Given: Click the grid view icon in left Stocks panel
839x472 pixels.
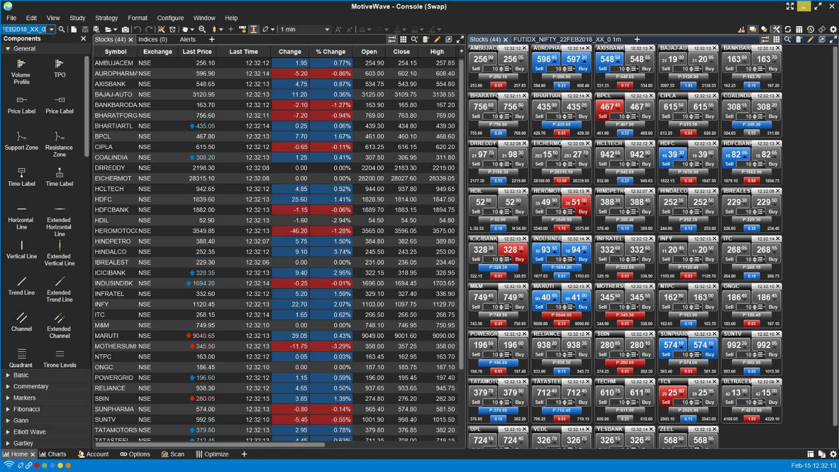Looking at the screenshot, I should tap(404, 39).
